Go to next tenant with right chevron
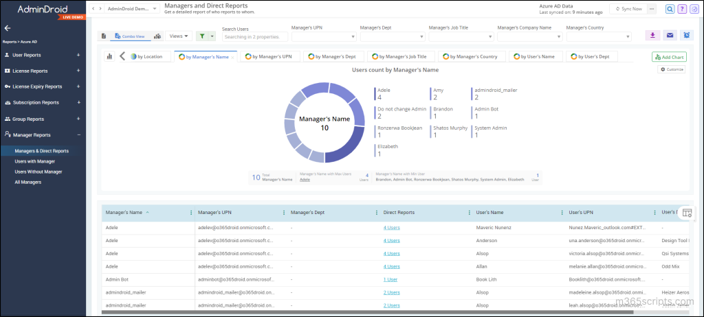The height and width of the screenshot is (317, 704). pyautogui.click(x=100, y=9)
